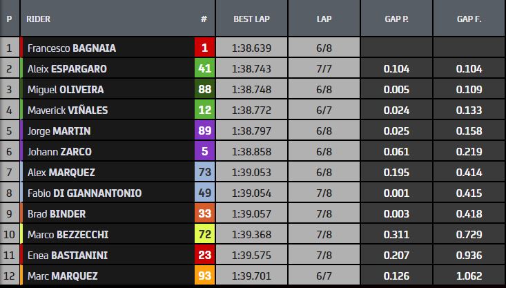This screenshot has width=506, height=288.
Task: Click Jorge Martin's purple number 89 badge
Action: (x=204, y=131)
